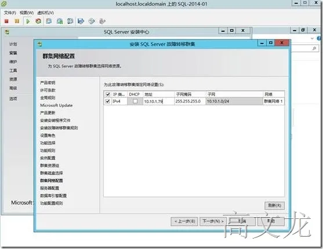Uncheck the IPv4 row checkbox
323x249 pixels.
[108, 101]
